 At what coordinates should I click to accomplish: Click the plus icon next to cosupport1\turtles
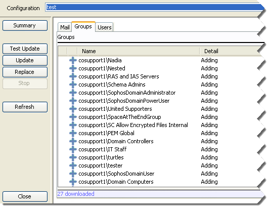click(x=73, y=157)
